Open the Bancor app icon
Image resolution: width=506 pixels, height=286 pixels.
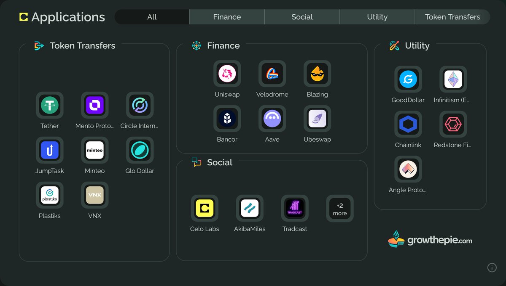click(227, 119)
